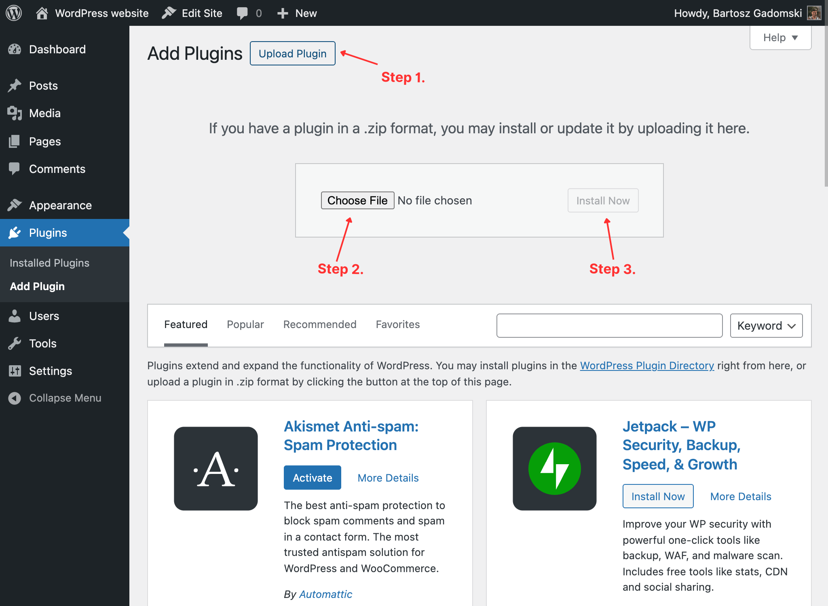828x606 pixels.
Task: Click the Appearance brush icon
Action: click(15, 205)
